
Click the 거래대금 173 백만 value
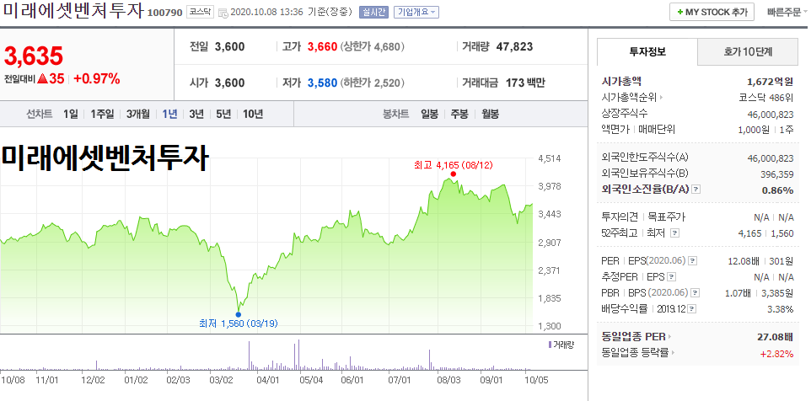click(x=525, y=83)
